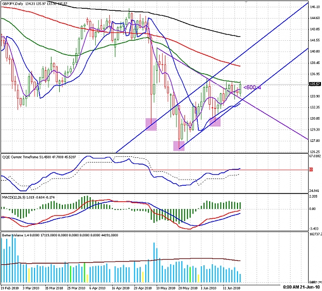Click the purple "<600:4" chart label
322x291 pixels.
tap(252, 88)
